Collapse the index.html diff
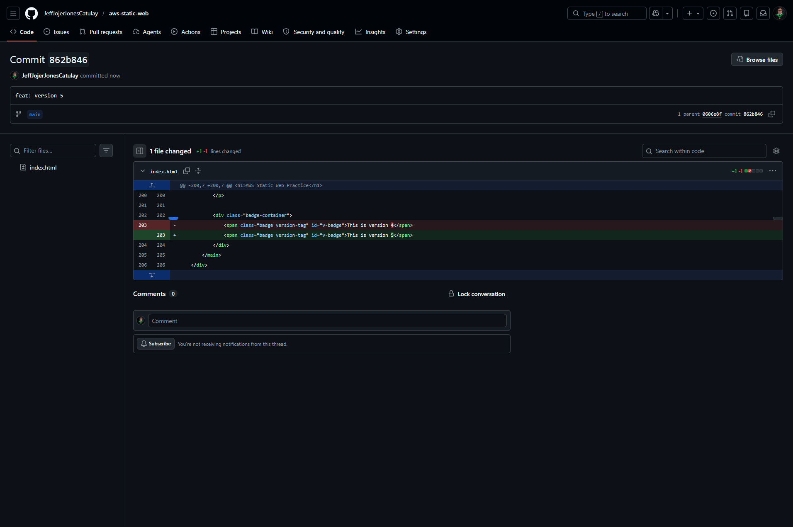This screenshot has height=527, width=793. [x=143, y=171]
